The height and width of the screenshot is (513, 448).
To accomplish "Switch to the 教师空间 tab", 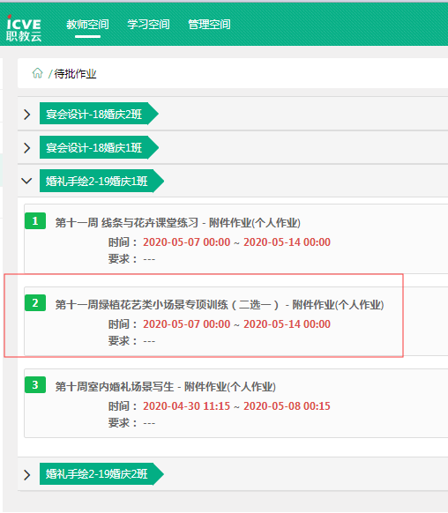I will 87,24.
